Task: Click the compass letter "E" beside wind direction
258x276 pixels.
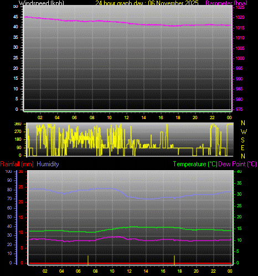Action: 243,148
